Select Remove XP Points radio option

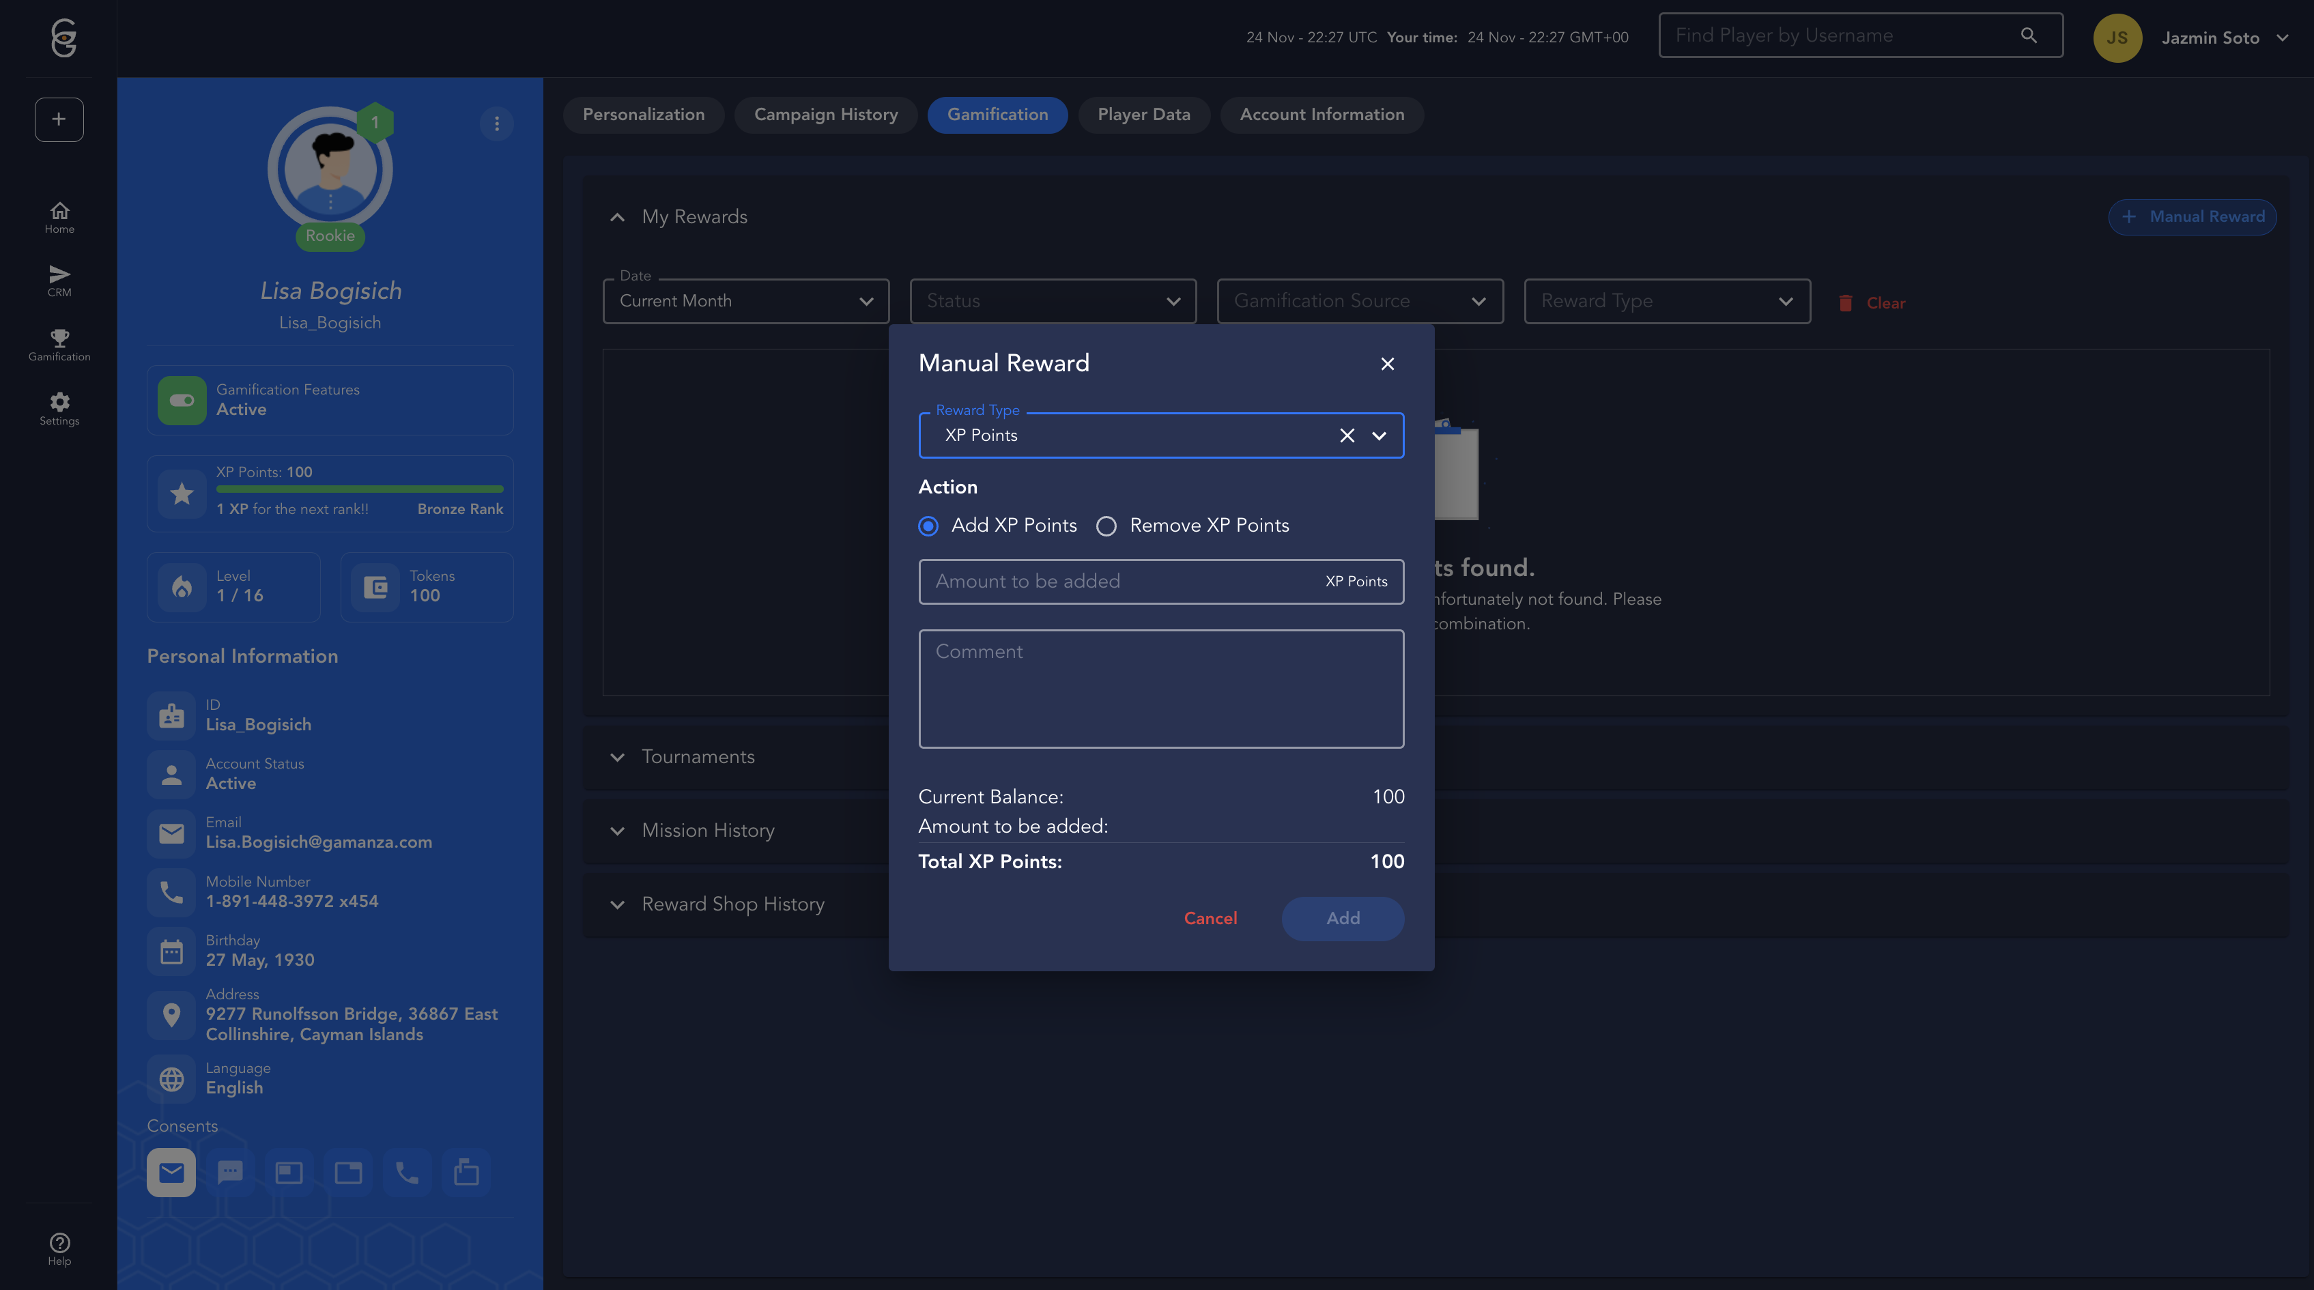pyautogui.click(x=1106, y=526)
